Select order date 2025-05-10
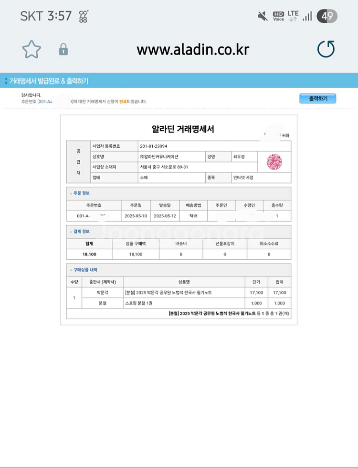 (136, 216)
